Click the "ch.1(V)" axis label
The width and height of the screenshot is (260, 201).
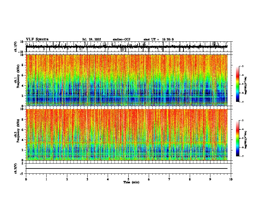pos(16,47)
